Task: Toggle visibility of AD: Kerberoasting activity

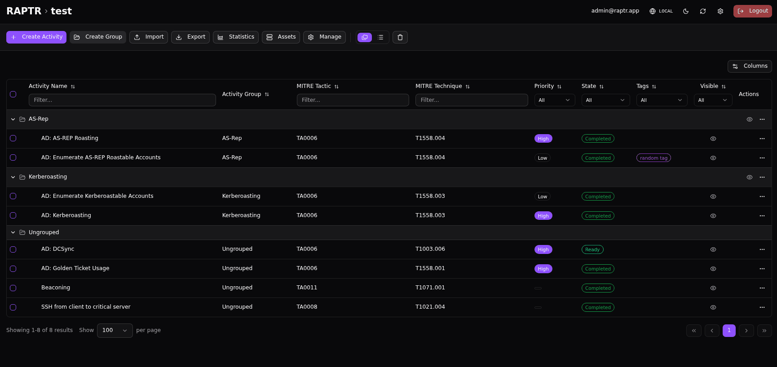Action: [713, 216]
